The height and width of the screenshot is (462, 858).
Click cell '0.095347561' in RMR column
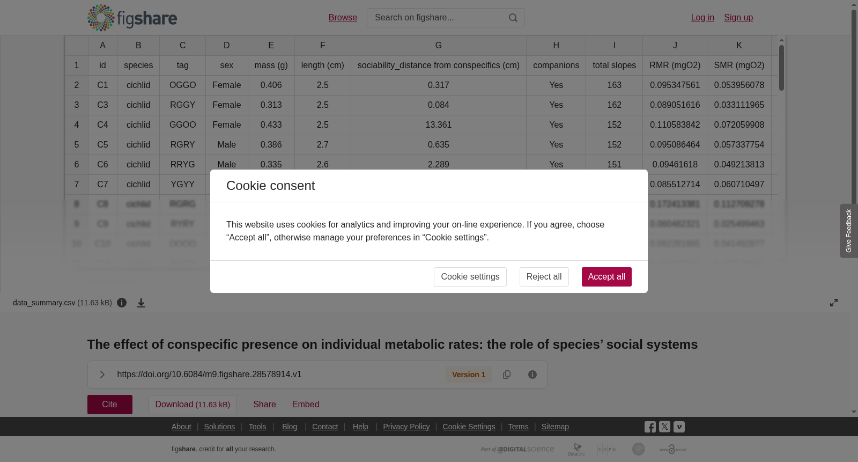click(x=675, y=85)
